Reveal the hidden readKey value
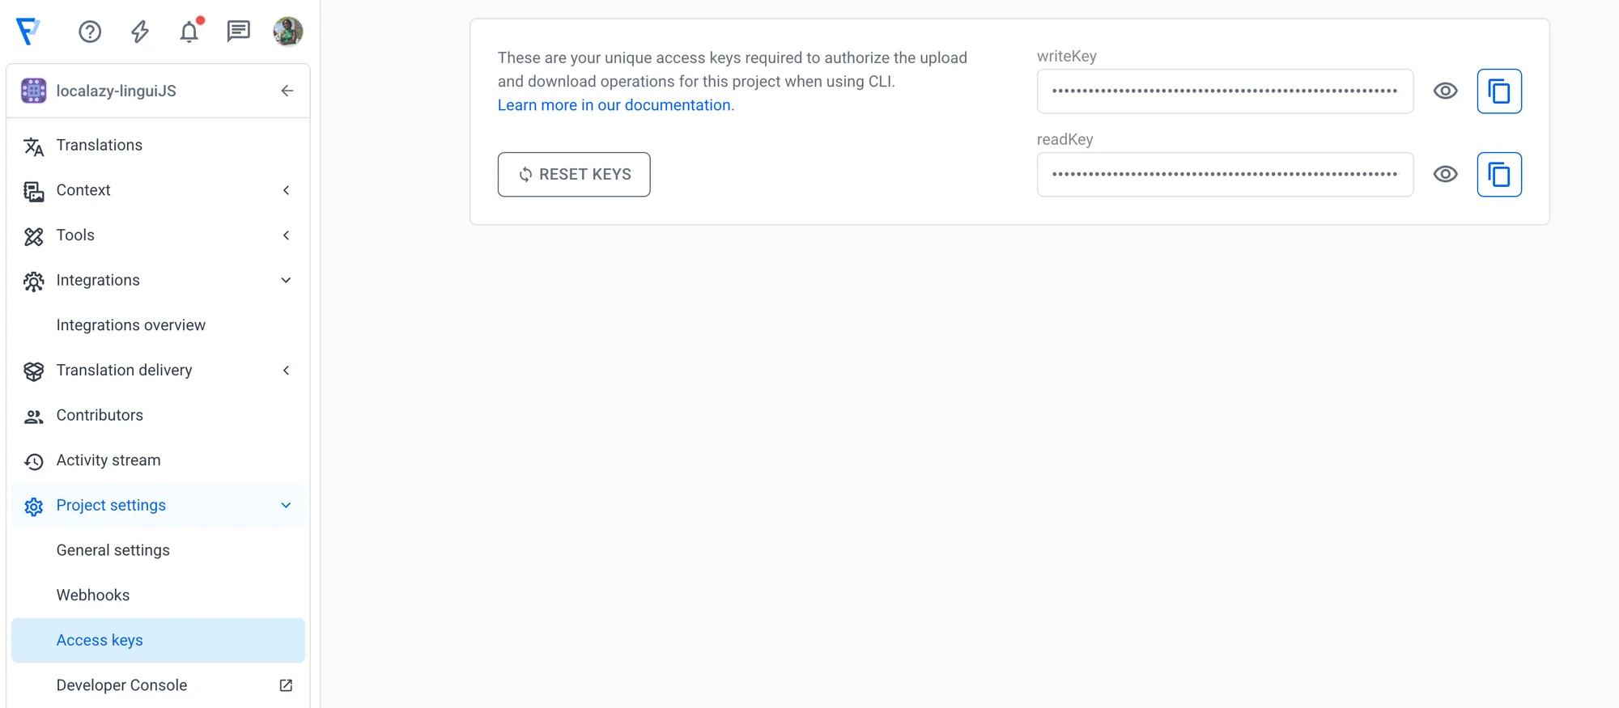The width and height of the screenshot is (1619, 708). point(1445,175)
